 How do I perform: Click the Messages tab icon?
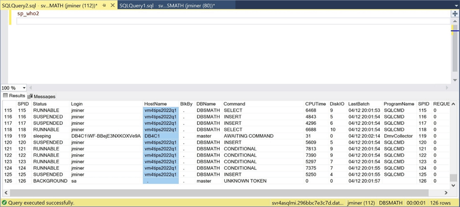[30, 96]
